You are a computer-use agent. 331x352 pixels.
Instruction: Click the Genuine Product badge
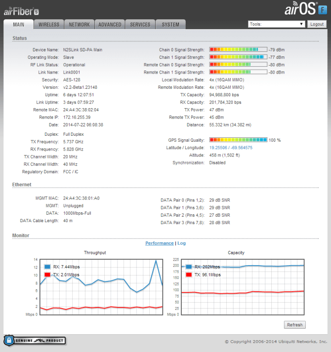[x=35, y=341]
